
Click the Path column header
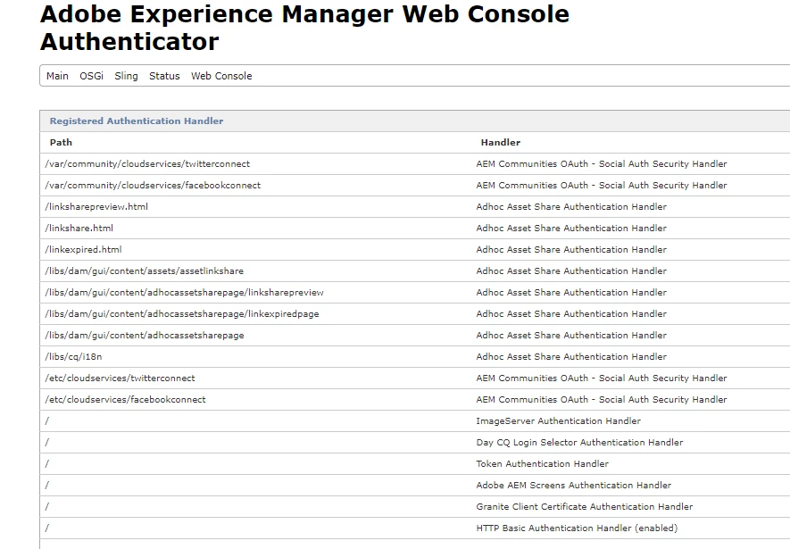pos(62,142)
